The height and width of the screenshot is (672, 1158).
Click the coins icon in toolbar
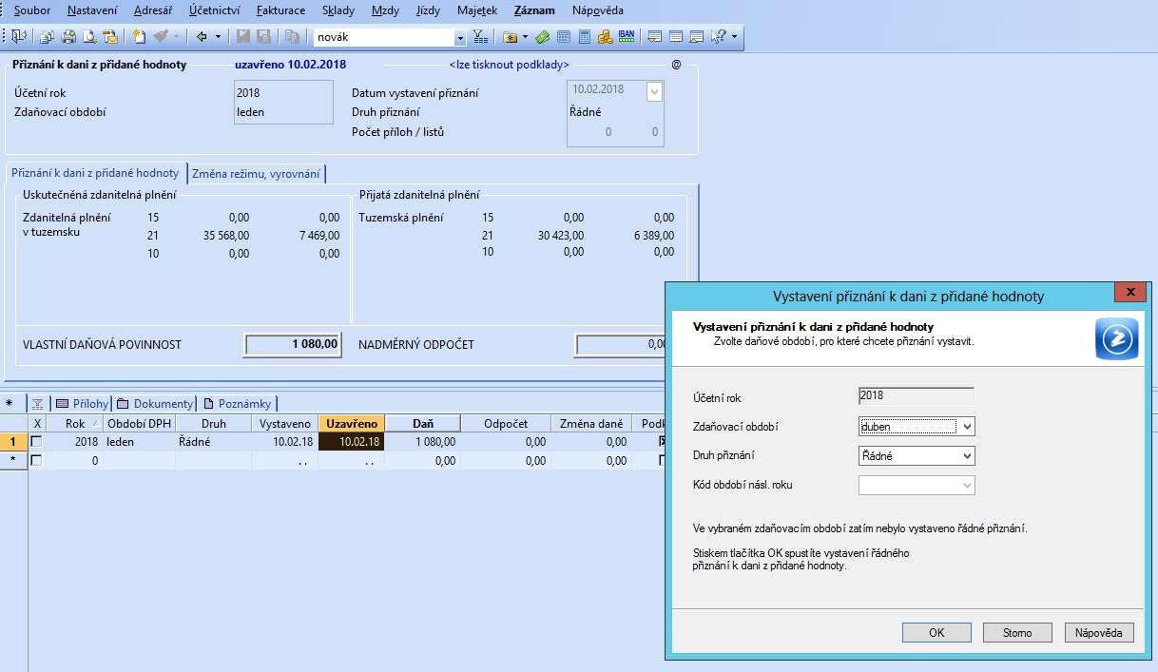coord(606,37)
